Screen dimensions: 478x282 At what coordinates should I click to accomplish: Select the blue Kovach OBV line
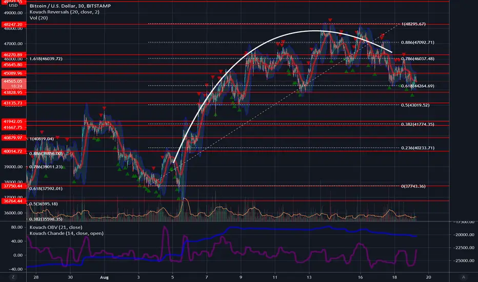pos(274,229)
